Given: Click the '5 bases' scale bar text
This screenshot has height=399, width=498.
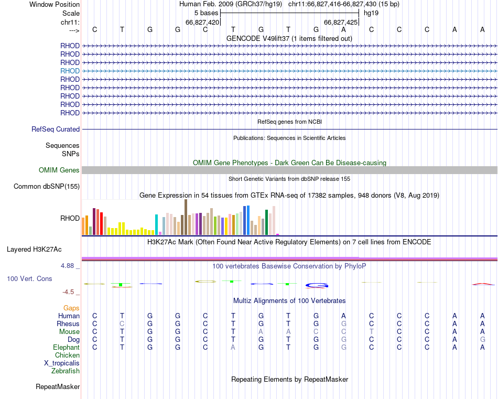Looking at the screenshot, I should (x=207, y=13).
